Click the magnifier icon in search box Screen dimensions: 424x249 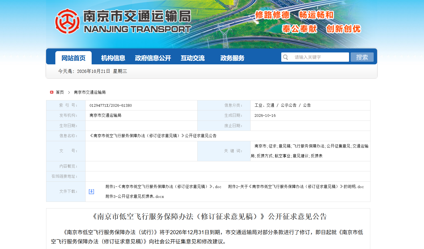tap(285, 57)
